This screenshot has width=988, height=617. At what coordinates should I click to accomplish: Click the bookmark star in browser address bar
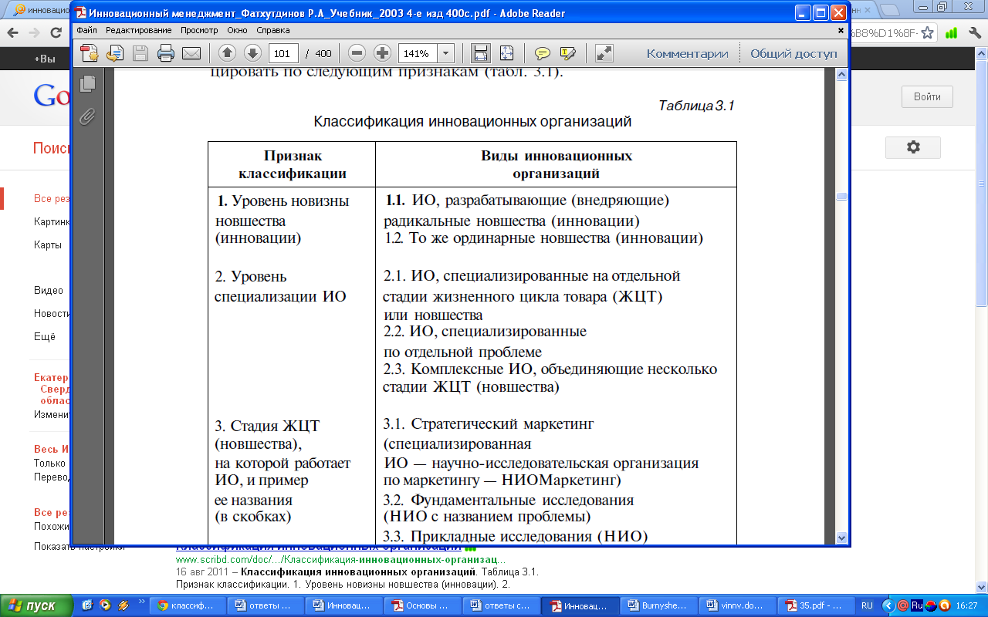coord(927,33)
